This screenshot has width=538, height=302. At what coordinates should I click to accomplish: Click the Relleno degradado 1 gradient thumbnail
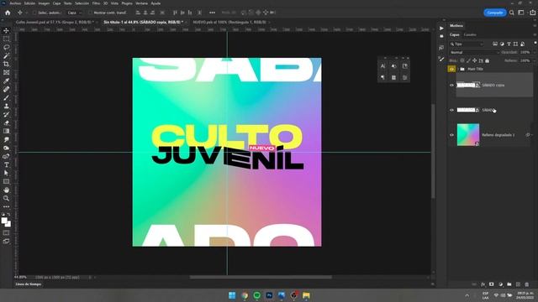(x=468, y=134)
